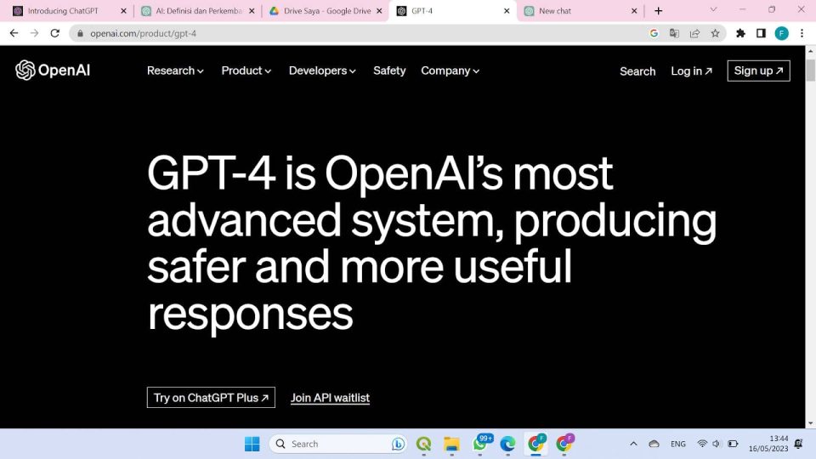Viewport: 816px width, 459px height.
Task: Click the OpenAI logo in the header
Action: pyautogui.click(x=53, y=71)
